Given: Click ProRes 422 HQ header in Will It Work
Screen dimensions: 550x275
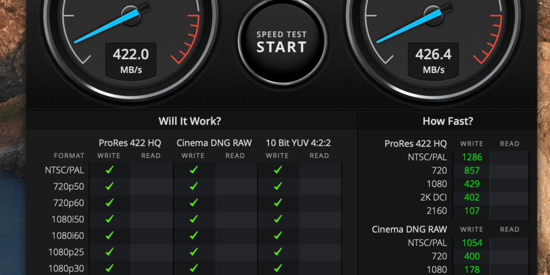Looking at the screenshot, I should coord(130,143).
